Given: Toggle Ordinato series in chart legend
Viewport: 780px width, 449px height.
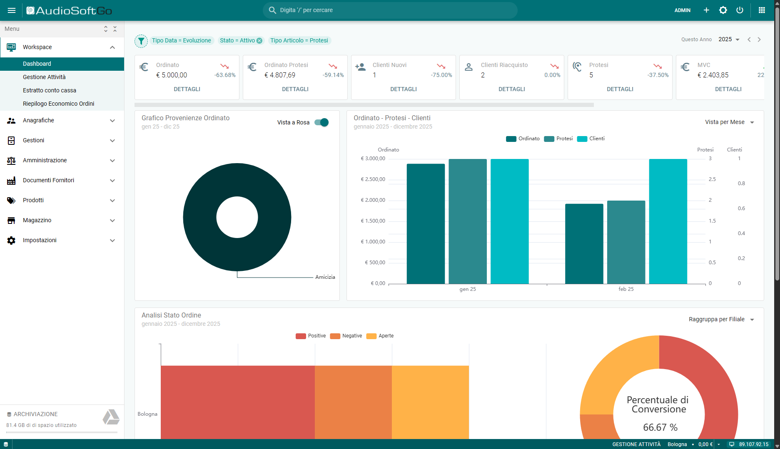Looking at the screenshot, I should coord(523,139).
